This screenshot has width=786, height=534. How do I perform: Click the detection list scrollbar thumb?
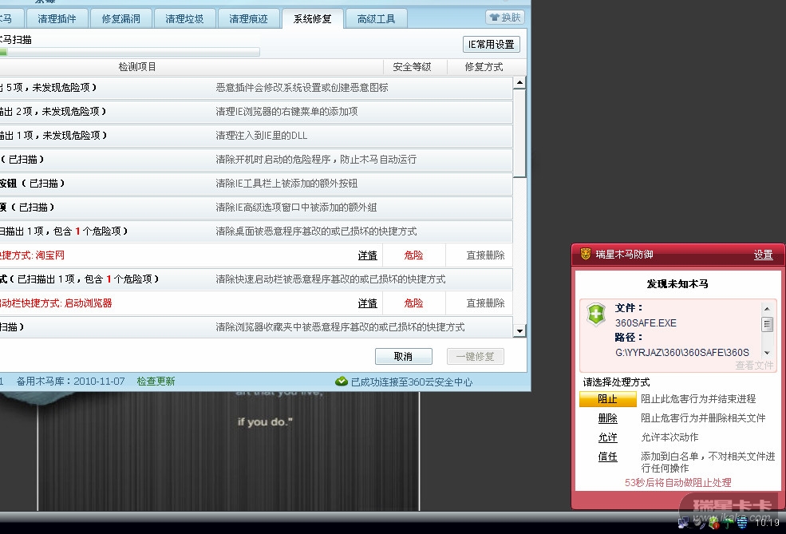[x=519, y=133]
